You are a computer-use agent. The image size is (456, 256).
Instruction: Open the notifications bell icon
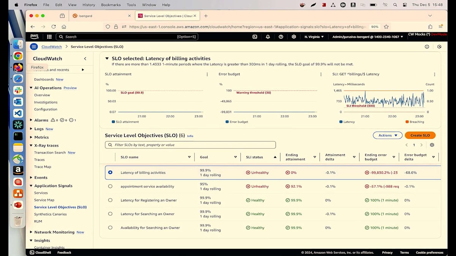268,37
